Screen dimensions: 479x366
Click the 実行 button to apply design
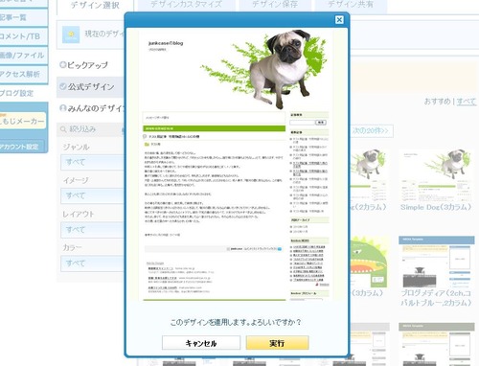(x=277, y=343)
